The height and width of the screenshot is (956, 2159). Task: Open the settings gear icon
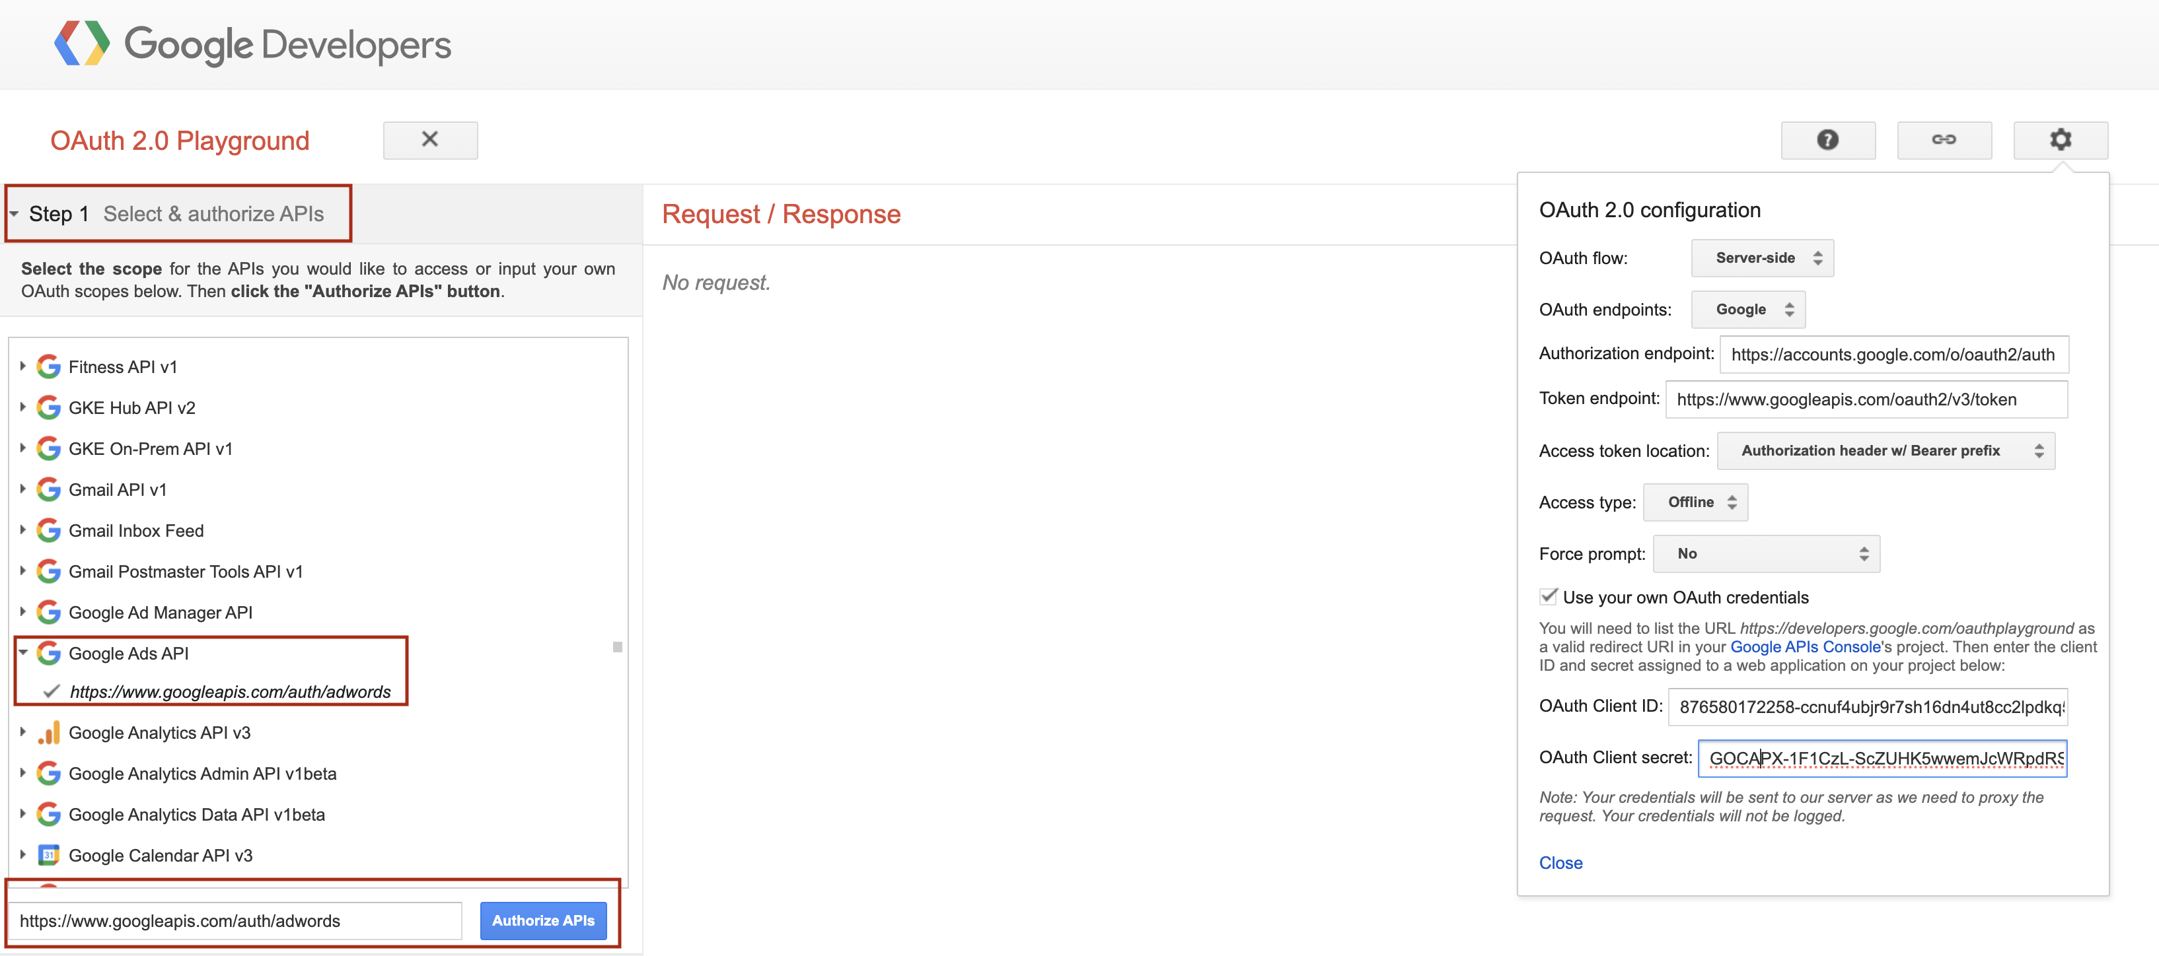click(x=2060, y=140)
